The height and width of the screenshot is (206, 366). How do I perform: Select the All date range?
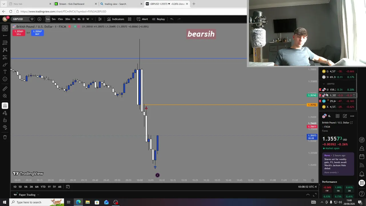[x=59, y=187]
